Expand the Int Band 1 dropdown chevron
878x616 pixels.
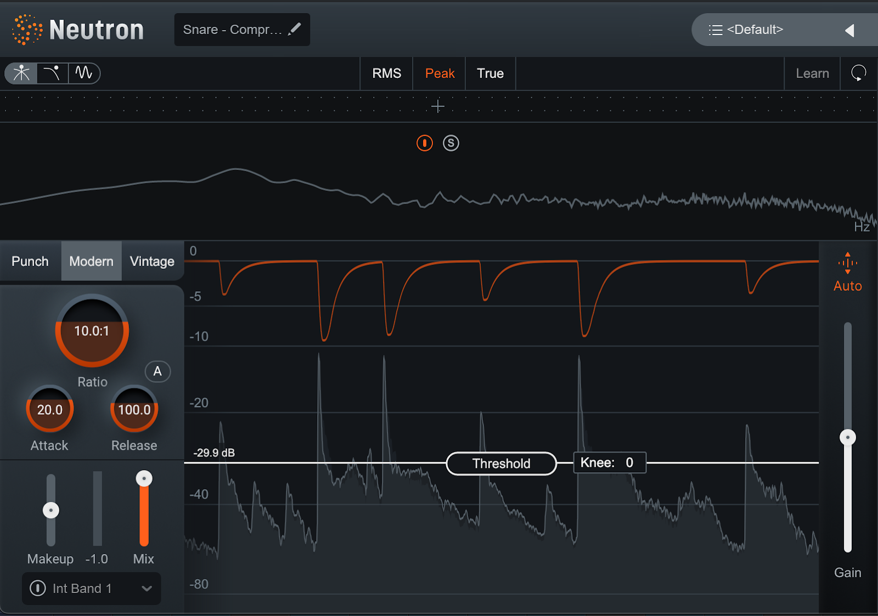(147, 589)
